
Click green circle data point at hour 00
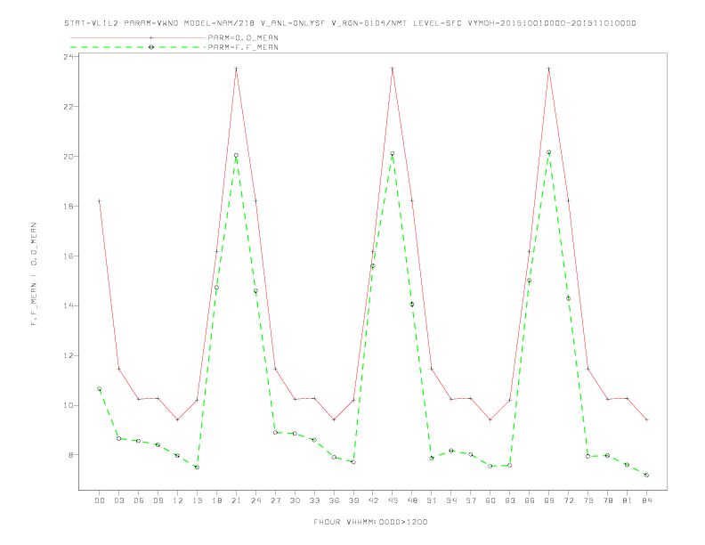pos(100,389)
